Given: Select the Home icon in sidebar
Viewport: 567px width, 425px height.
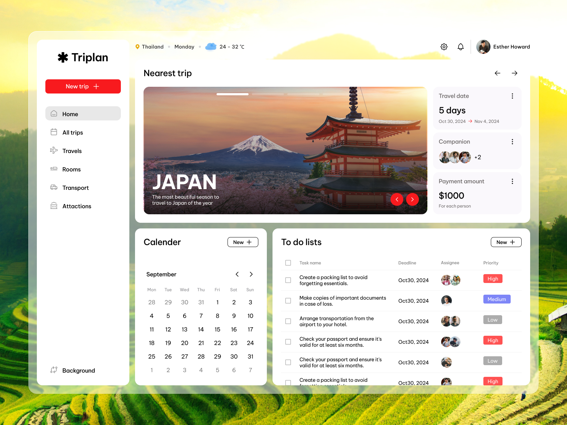Looking at the screenshot, I should pos(54,114).
